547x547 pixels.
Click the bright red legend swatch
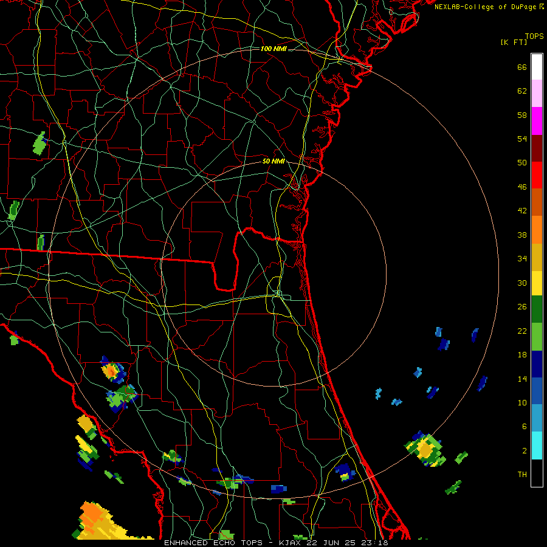(537, 175)
